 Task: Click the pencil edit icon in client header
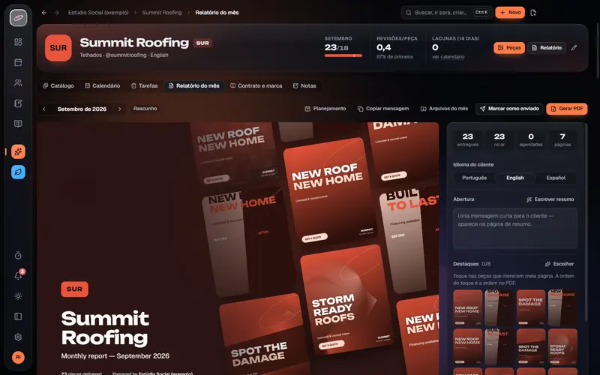(574, 48)
